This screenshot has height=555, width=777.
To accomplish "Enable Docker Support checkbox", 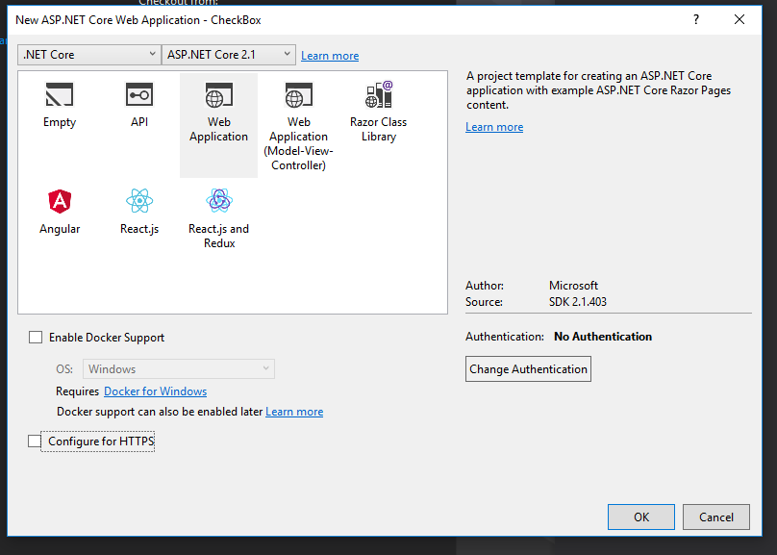I will click(36, 338).
